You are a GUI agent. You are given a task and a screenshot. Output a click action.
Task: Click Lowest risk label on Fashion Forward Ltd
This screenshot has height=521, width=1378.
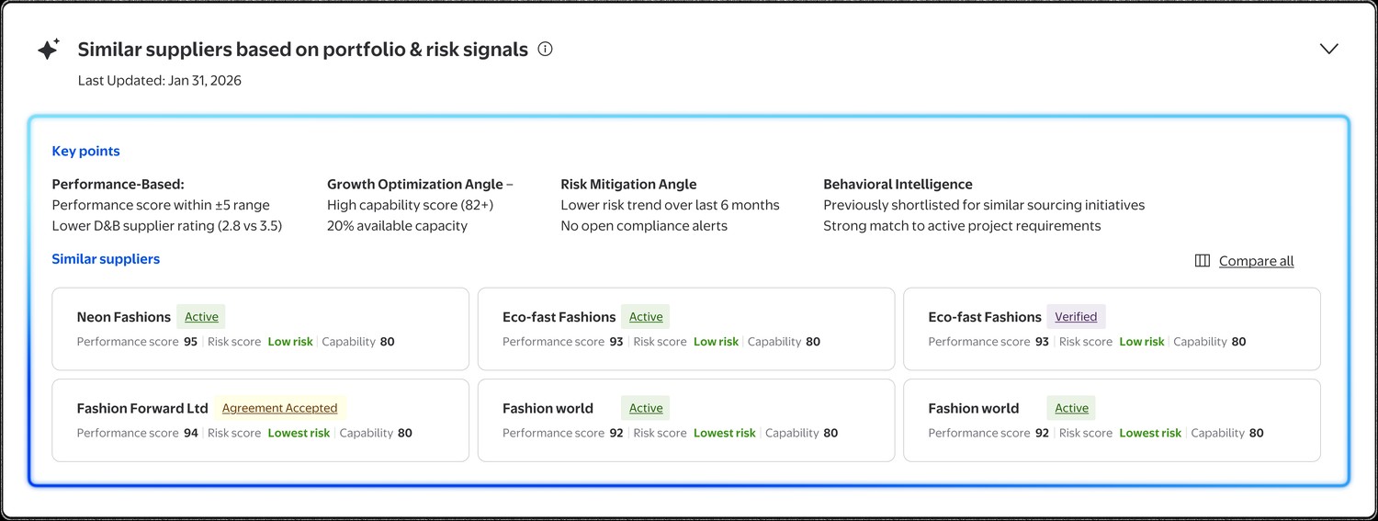tap(299, 433)
